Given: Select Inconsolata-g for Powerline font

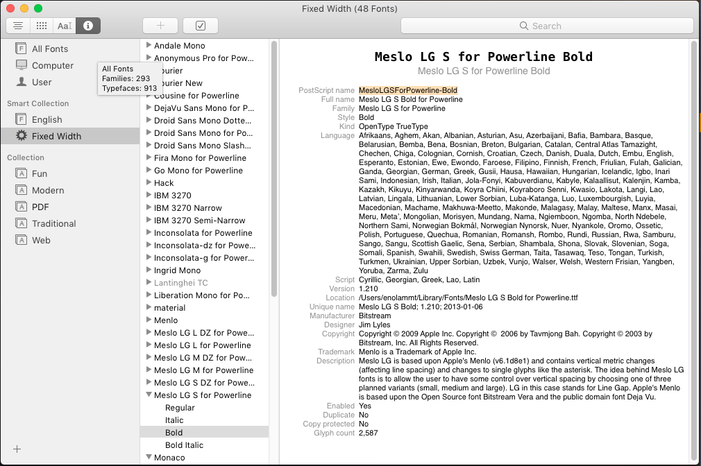Looking at the screenshot, I should coord(204,258).
